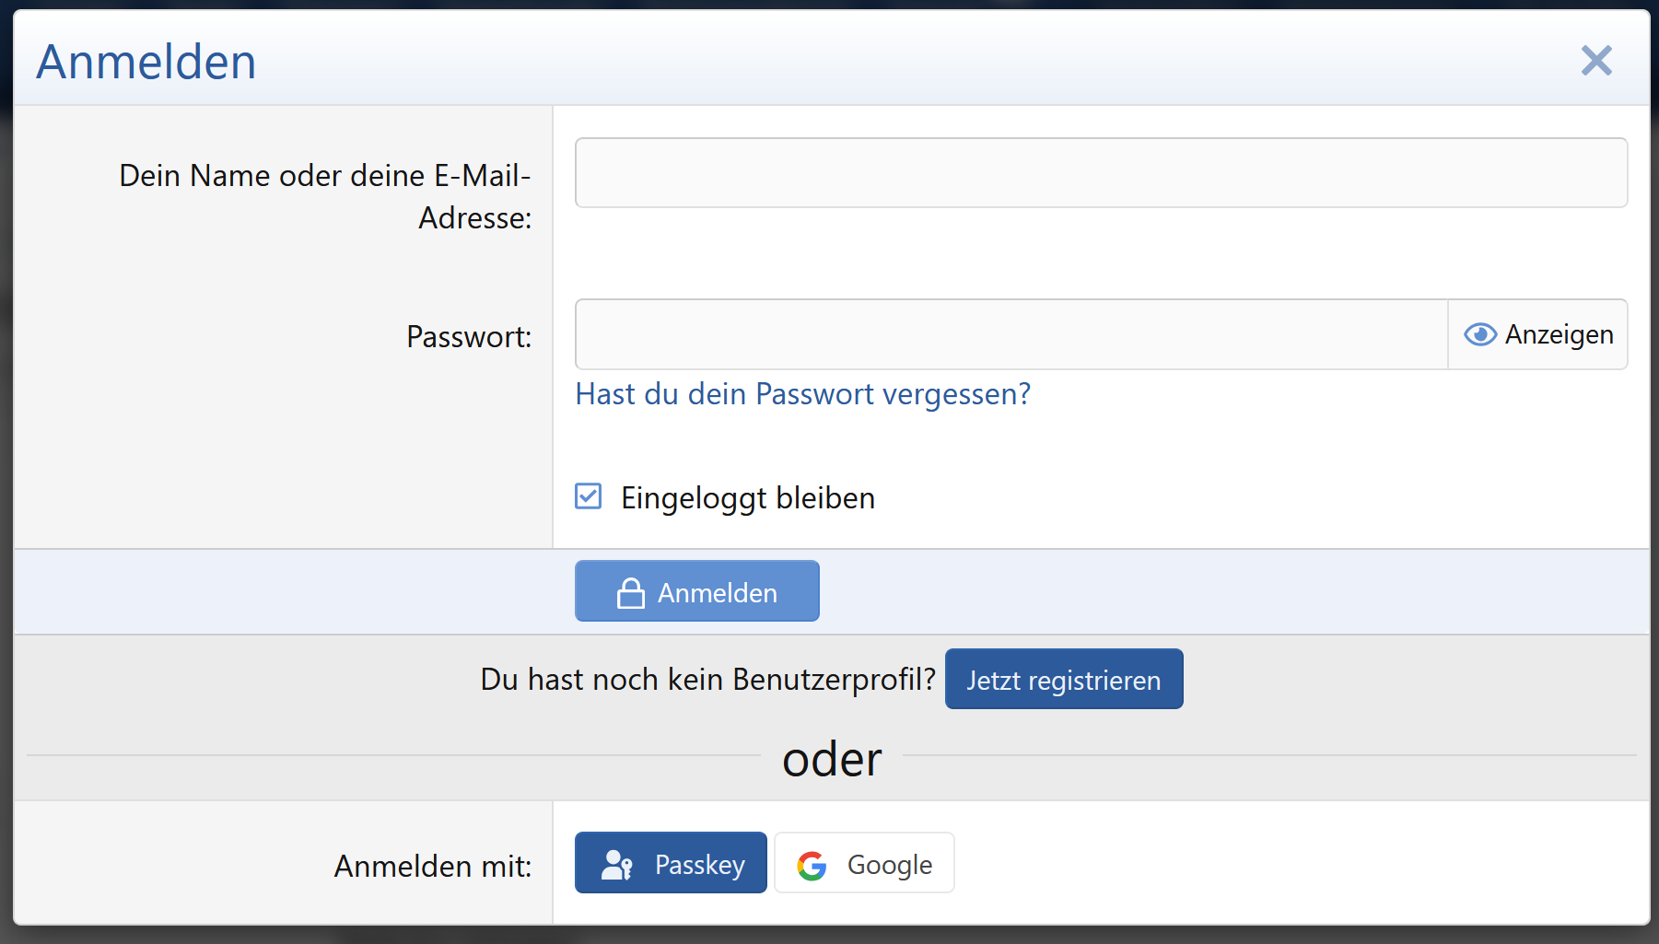Viewport: 1659px width, 944px height.
Task: Show the password via the "Anzeigen" text
Action: 1559,334
